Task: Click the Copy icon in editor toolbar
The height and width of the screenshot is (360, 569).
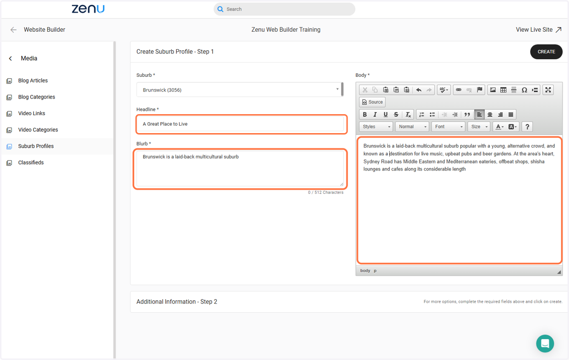Action: pos(375,90)
